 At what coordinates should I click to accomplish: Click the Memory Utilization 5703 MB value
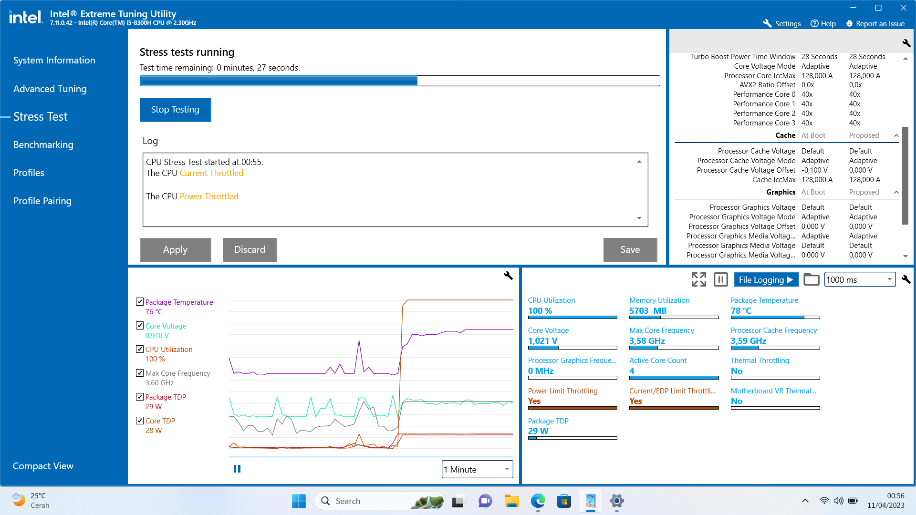pyautogui.click(x=648, y=311)
